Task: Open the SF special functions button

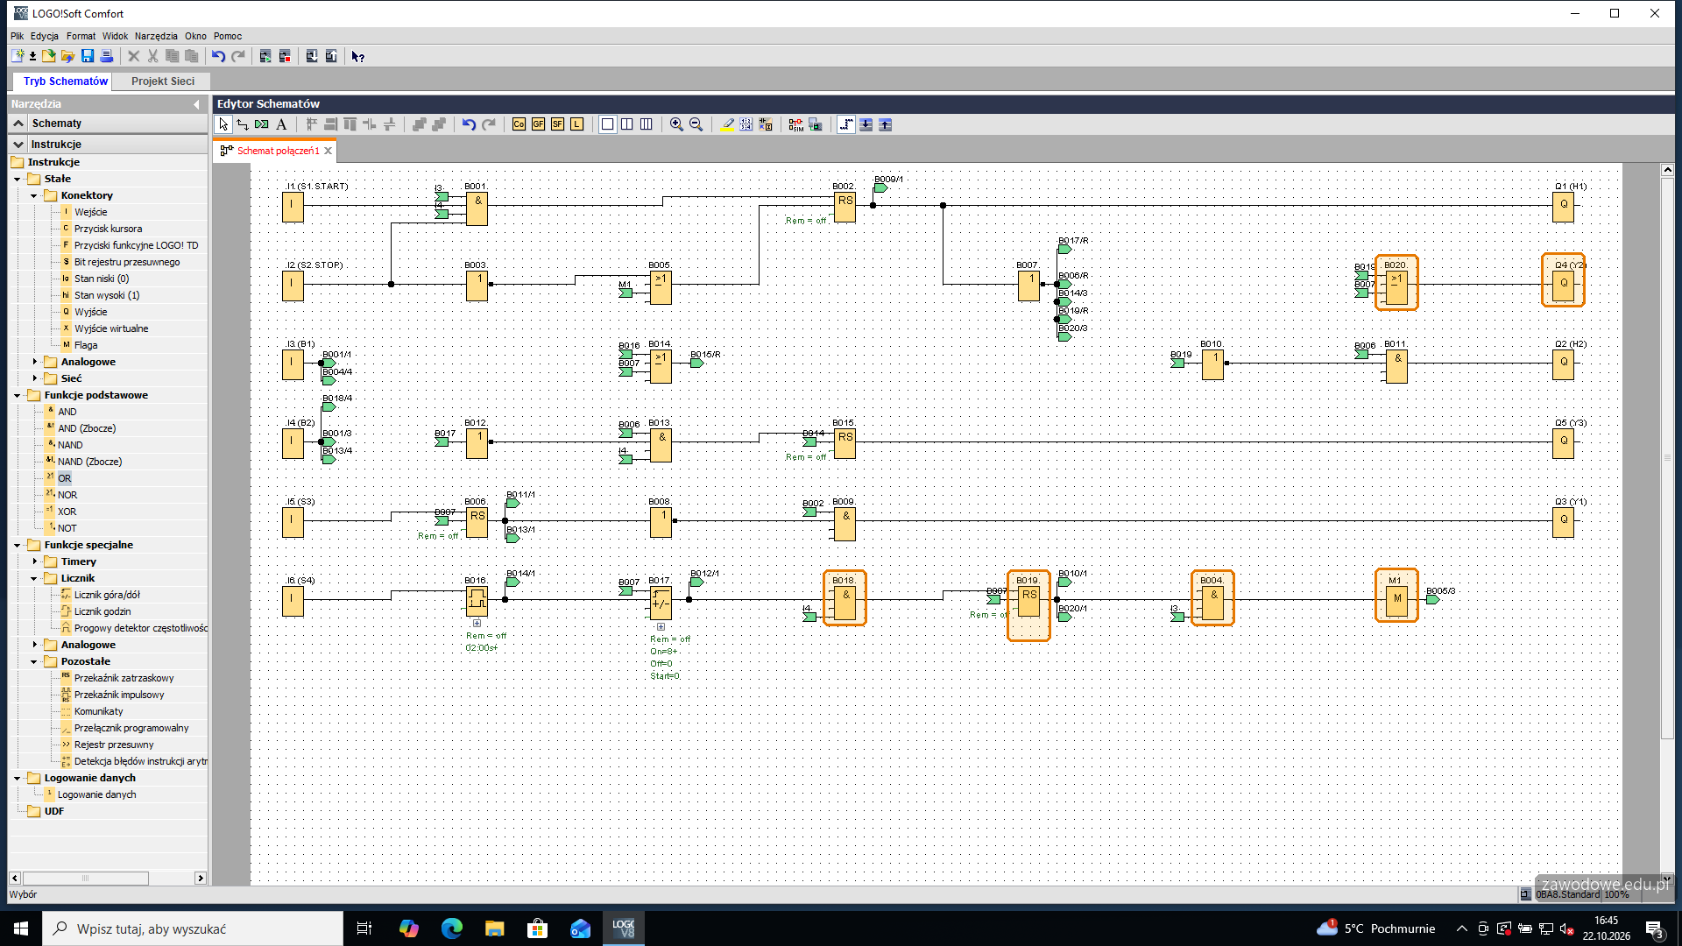Action: [557, 124]
